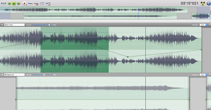Open the blue info inspector icon
This screenshot has width=211, height=110.
coord(208,3)
